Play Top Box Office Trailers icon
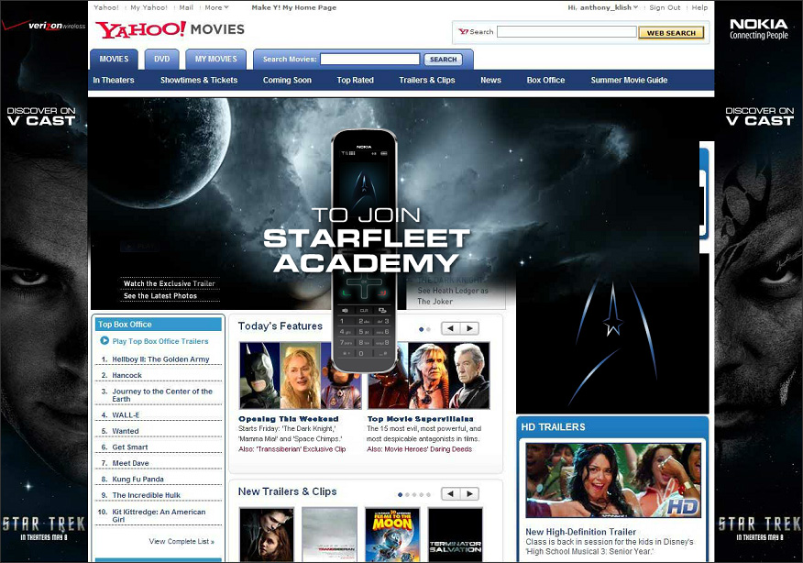The width and height of the screenshot is (803, 563). [104, 341]
